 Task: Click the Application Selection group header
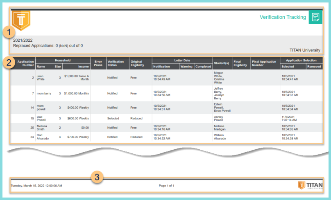click(301, 60)
